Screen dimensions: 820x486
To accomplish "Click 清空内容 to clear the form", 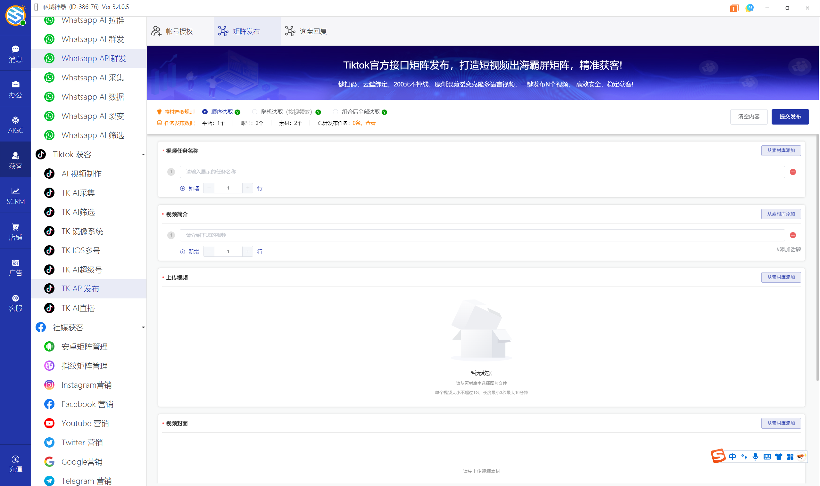I will (x=749, y=117).
